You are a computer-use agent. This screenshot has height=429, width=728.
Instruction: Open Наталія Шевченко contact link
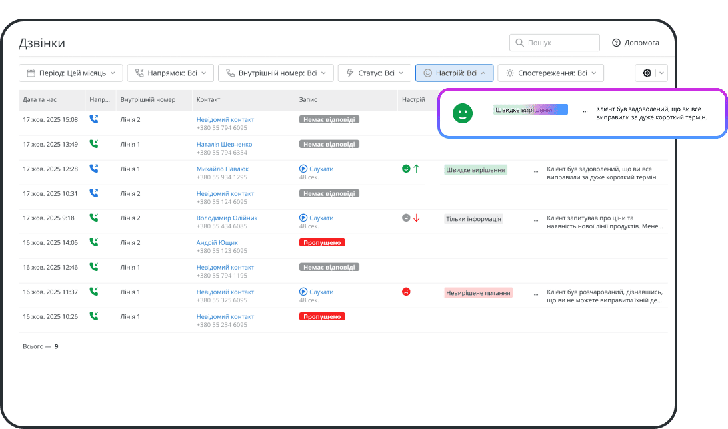click(224, 144)
